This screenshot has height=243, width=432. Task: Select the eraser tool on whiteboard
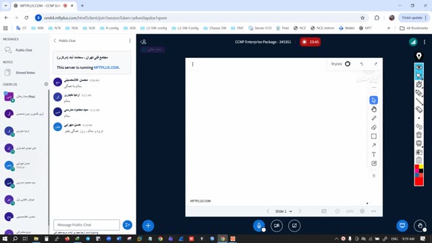(373, 128)
